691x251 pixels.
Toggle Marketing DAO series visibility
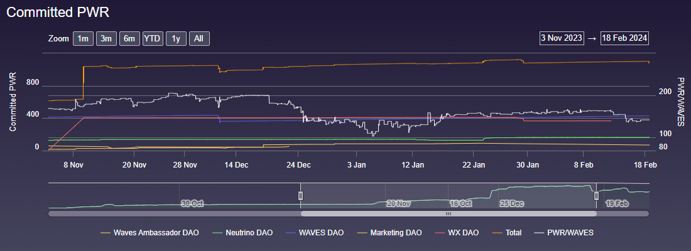(x=389, y=232)
